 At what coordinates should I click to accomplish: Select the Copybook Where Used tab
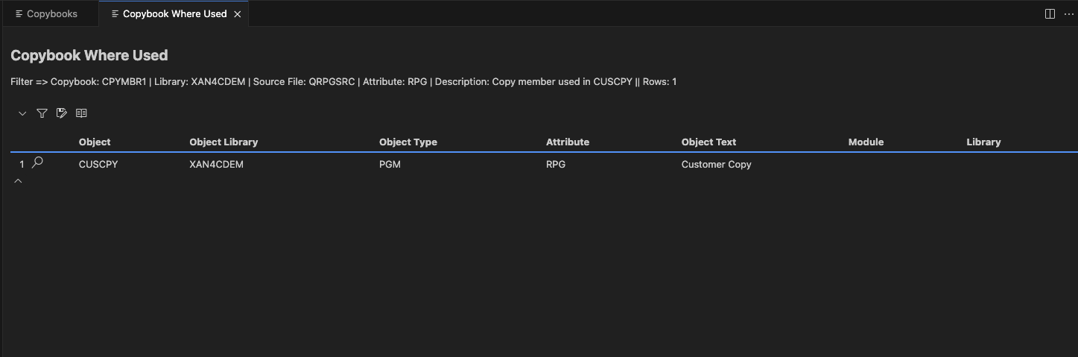point(174,14)
